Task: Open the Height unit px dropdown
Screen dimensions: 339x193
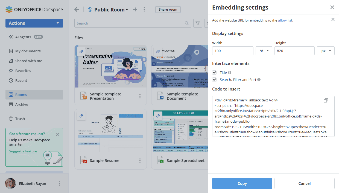Action: point(326,51)
